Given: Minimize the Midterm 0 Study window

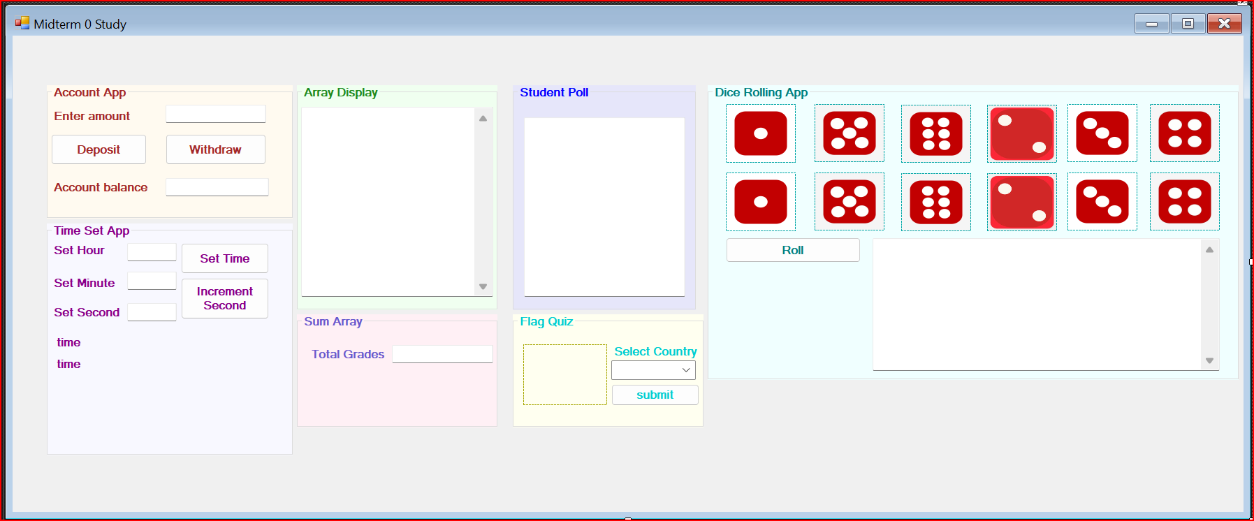Looking at the screenshot, I should 1152,24.
